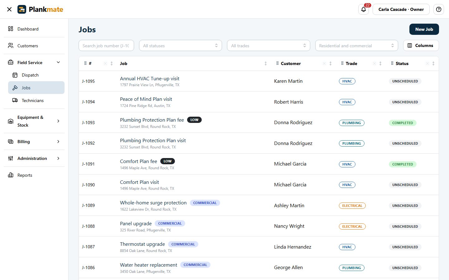Open Technicians under Field Service
Image resolution: width=449 pixels, height=280 pixels.
(x=36, y=100)
